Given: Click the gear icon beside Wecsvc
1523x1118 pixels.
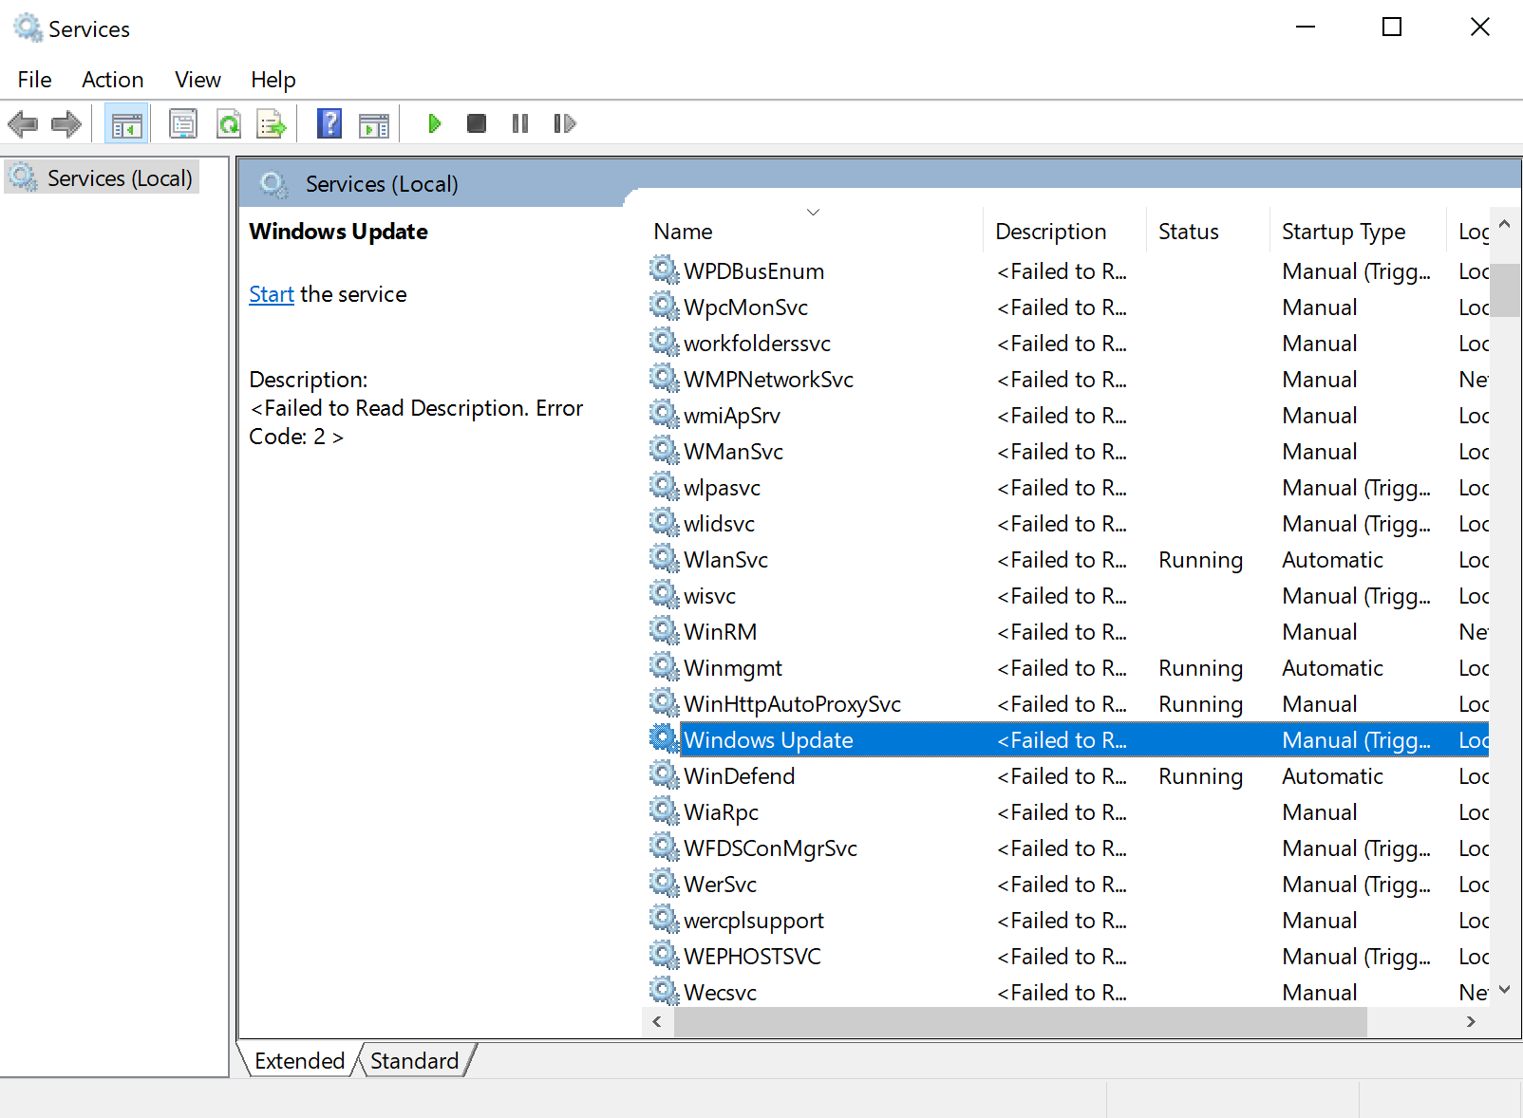Looking at the screenshot, I should [664, 991].
